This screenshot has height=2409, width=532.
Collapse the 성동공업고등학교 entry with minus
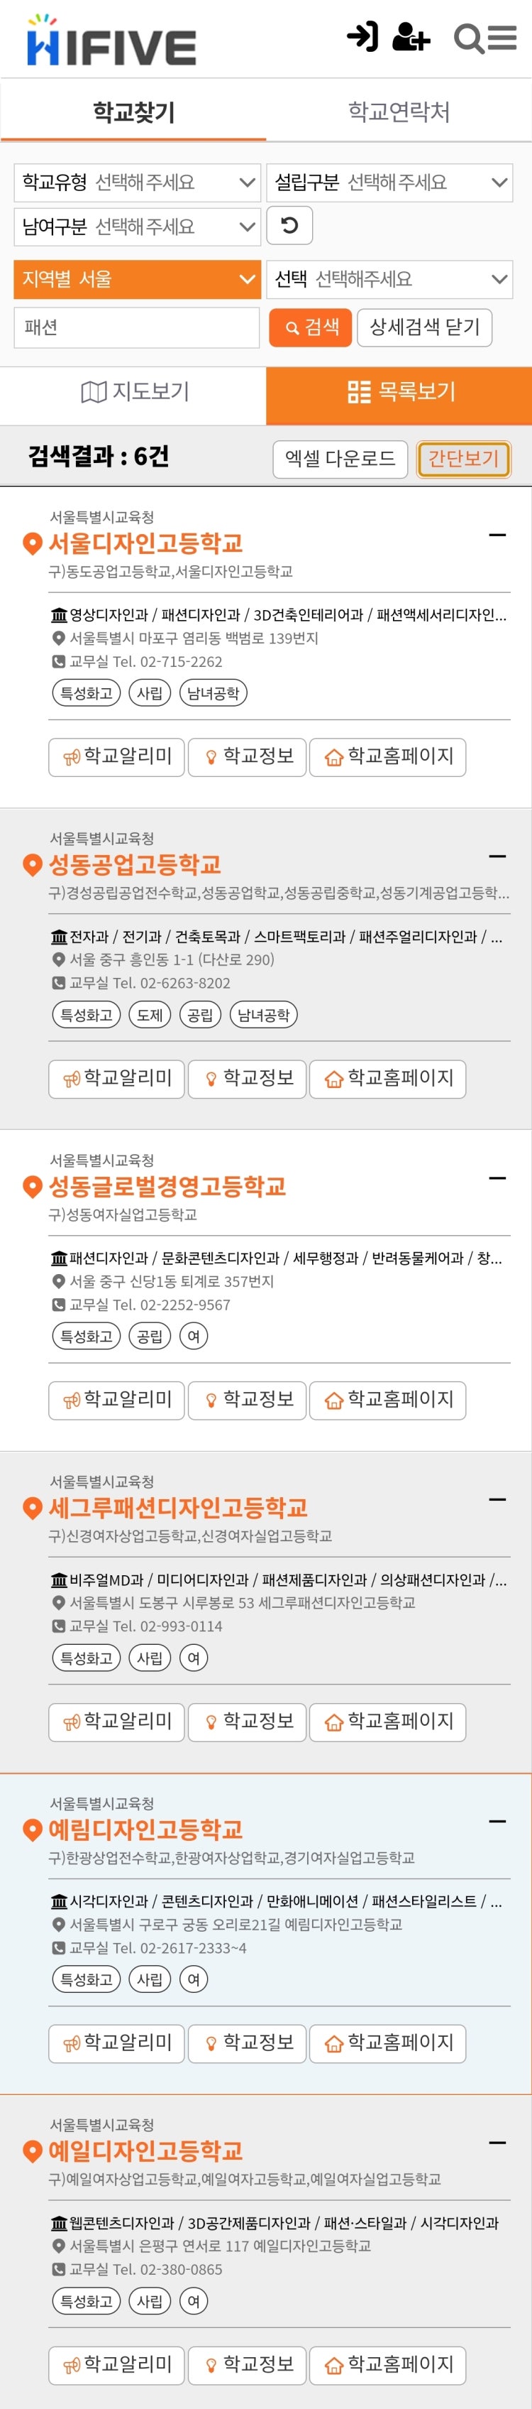click(497, 857)
